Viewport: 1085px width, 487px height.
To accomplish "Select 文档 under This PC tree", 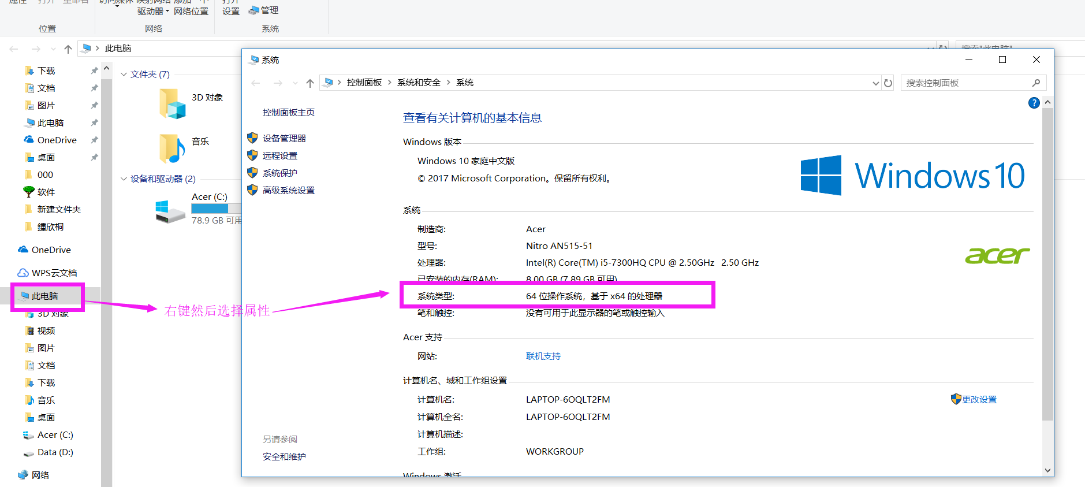I will pos(46,365).
